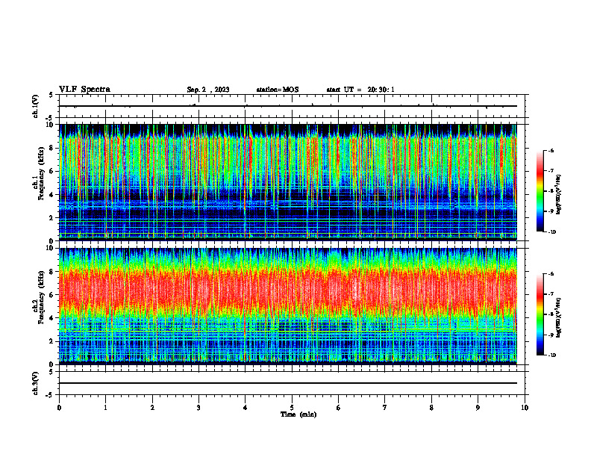The width and height of the screenshot is (591, 457).
Task: Click the ch.1 frequency axis "10" tick label
Action: tap(50, 125)
